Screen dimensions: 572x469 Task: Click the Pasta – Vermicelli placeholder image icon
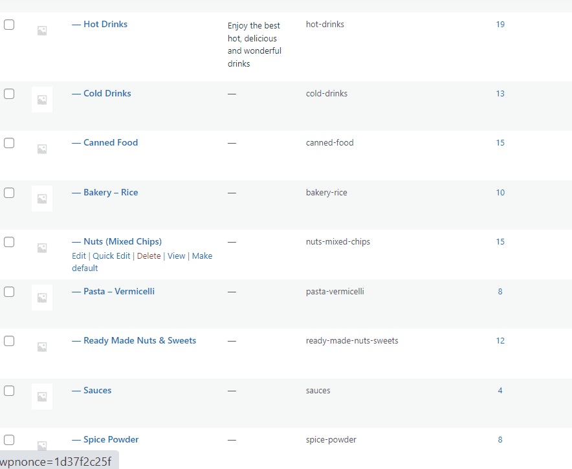point(42,298)
